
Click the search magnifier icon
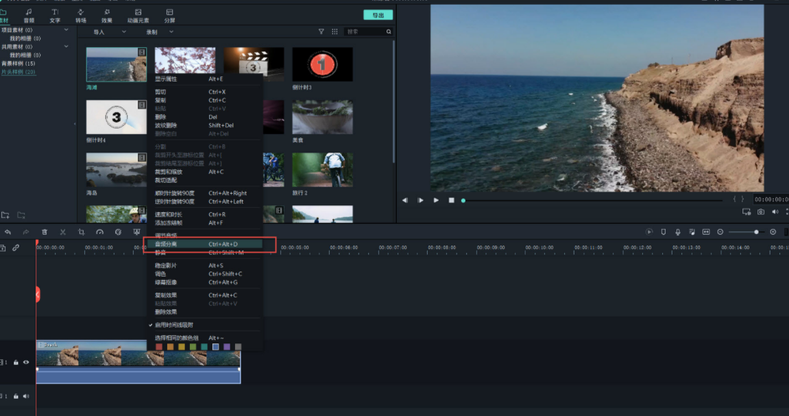pos(389,31)
